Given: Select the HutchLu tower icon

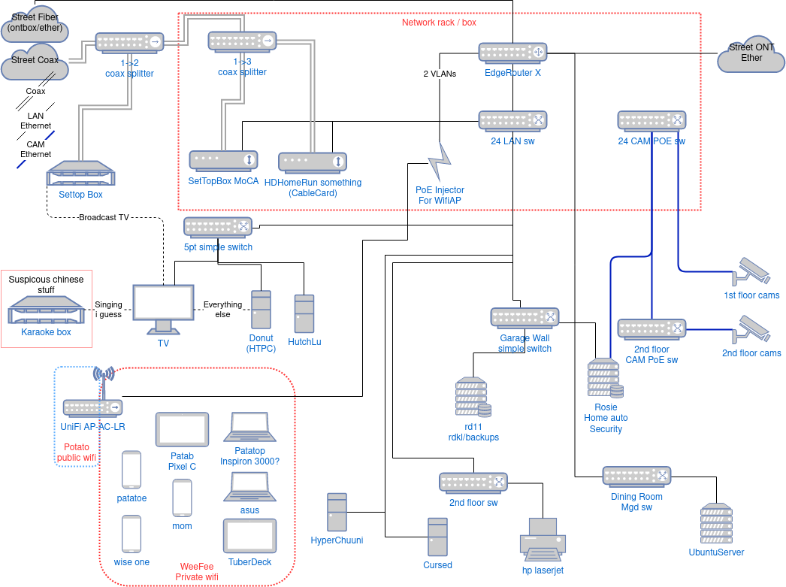Looking at the screenshot, I should click(x=304, y=314).
